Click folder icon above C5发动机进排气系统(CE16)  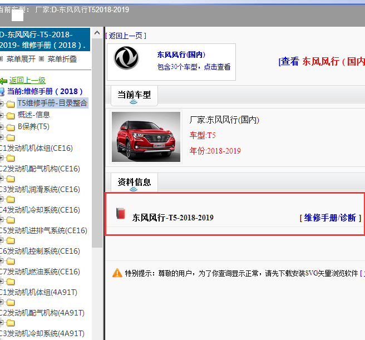[11, 220]
